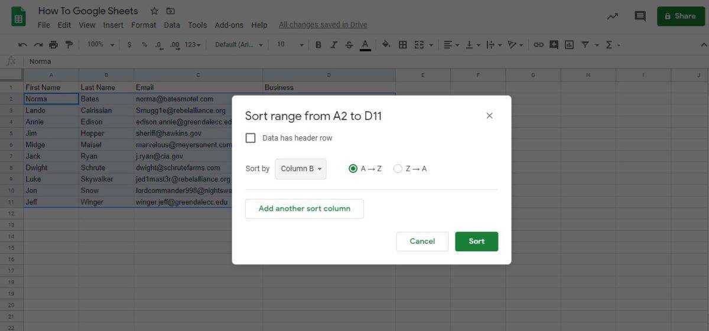Open the Insert menu
This screenshot has width=709, height=331.
[x=113, y=25]
